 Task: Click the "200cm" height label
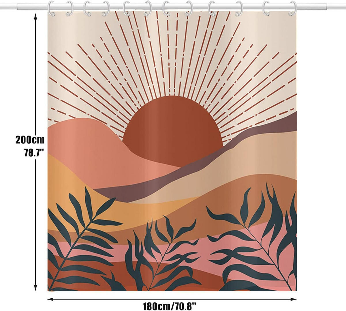[30, 140]
